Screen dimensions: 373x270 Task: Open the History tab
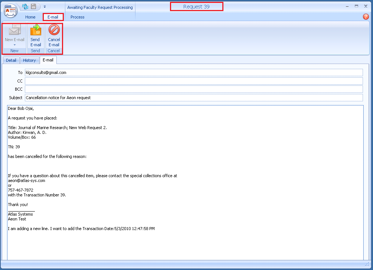(29, 60)
